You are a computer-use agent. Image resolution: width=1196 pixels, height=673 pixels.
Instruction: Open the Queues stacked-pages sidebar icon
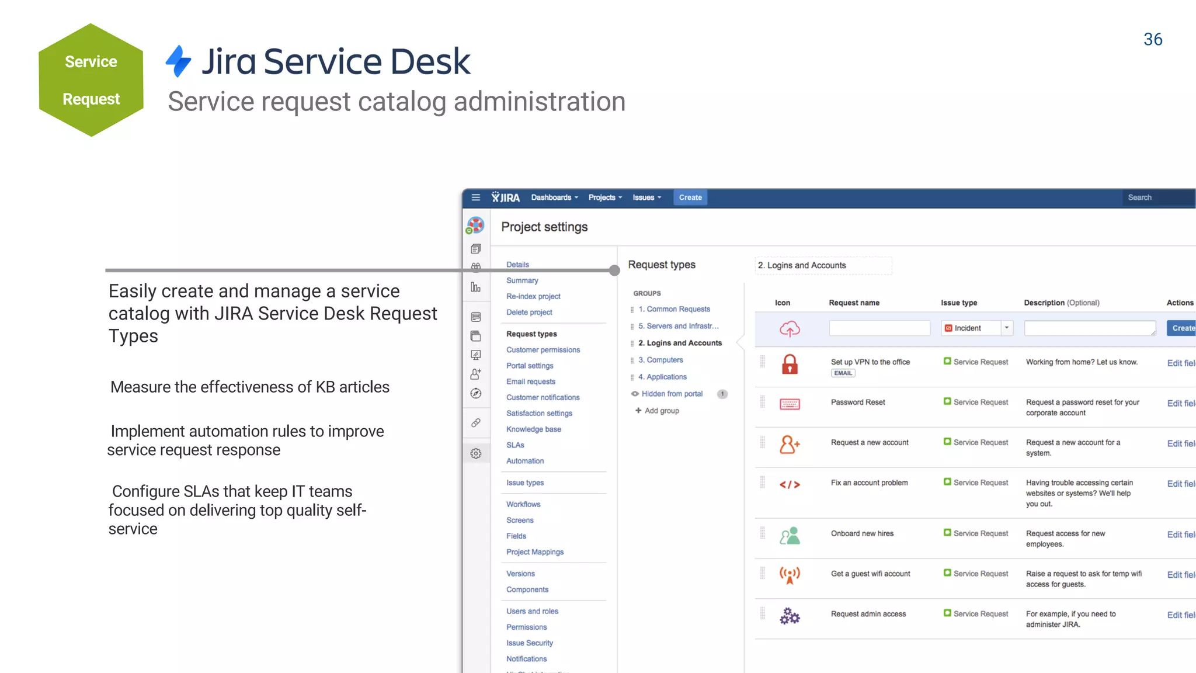[x=476, y=249]
